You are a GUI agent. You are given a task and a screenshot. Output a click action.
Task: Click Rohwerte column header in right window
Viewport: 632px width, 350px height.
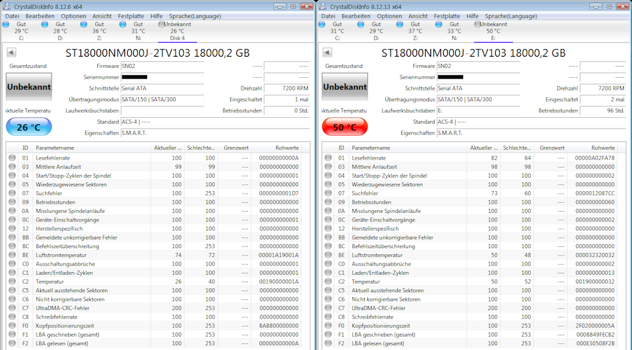click(x=591, y=148)
